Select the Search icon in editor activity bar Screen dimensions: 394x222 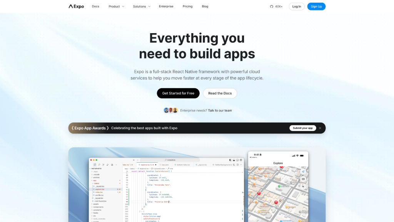tap(99, 165)
